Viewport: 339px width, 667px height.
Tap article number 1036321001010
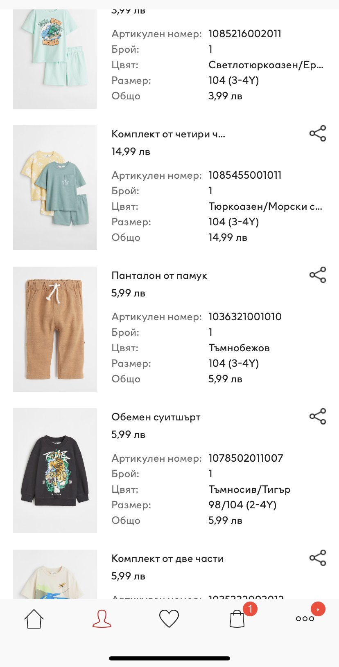tap(245, 317)
